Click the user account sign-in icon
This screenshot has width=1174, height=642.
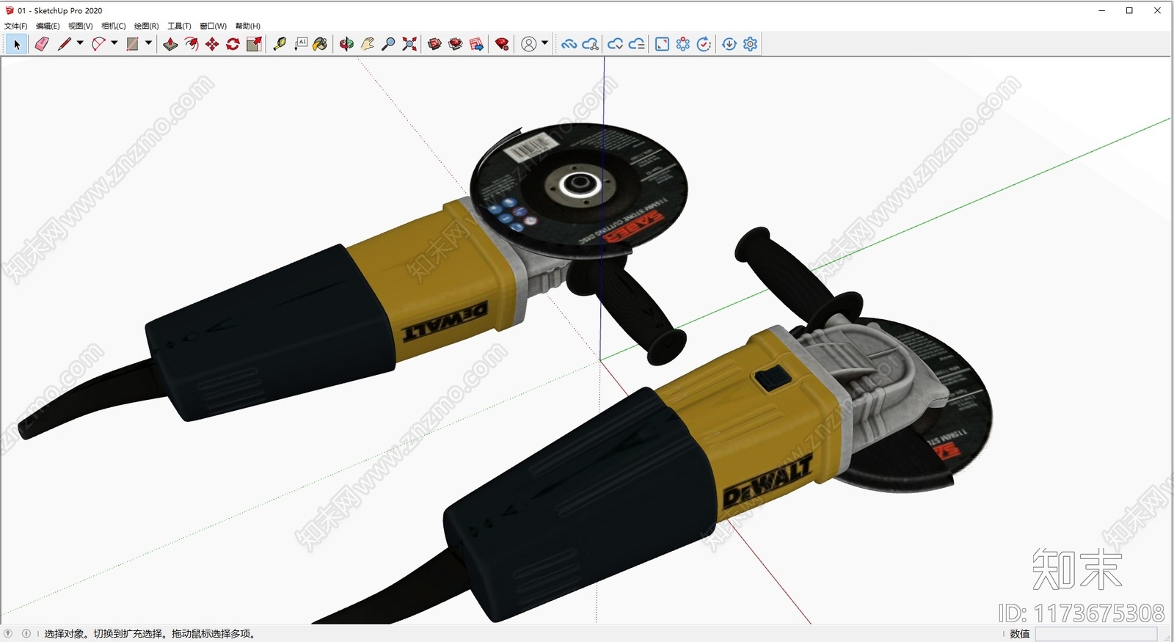pyautogui.click(x=528, y=45)
